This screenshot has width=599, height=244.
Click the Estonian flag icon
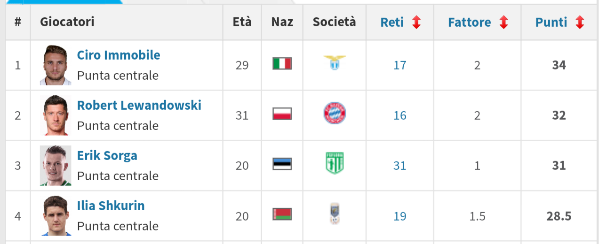[x=282, y=164]
